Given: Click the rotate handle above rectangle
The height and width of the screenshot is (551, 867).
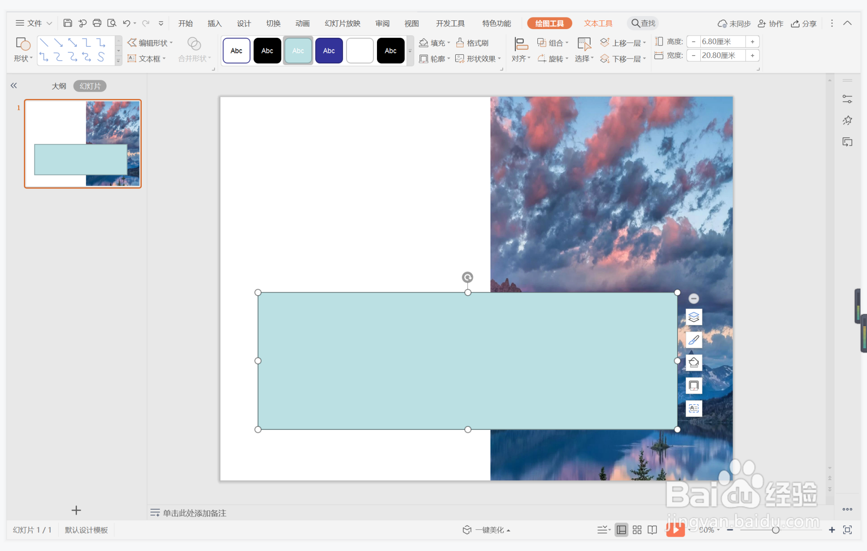Looking at the screenshot, I should [x=467, y=277].
